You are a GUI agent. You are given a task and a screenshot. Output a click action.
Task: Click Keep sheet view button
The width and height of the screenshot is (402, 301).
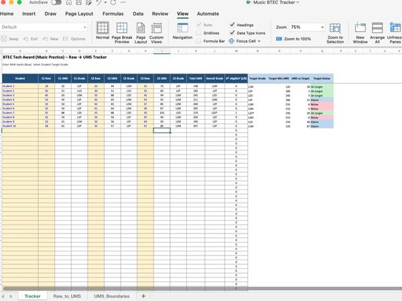10,39
